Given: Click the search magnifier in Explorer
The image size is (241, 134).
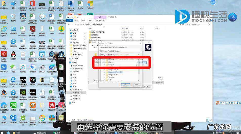Looking at the screenshot, I should click(x=209, y=24).
